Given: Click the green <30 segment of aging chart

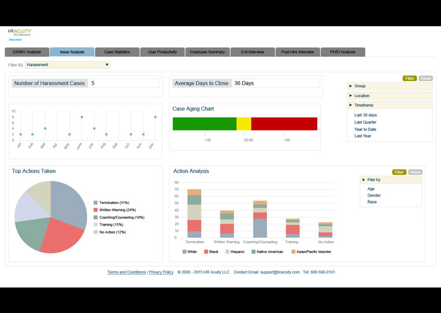Looking at the screenshot, I should [204, 124].
